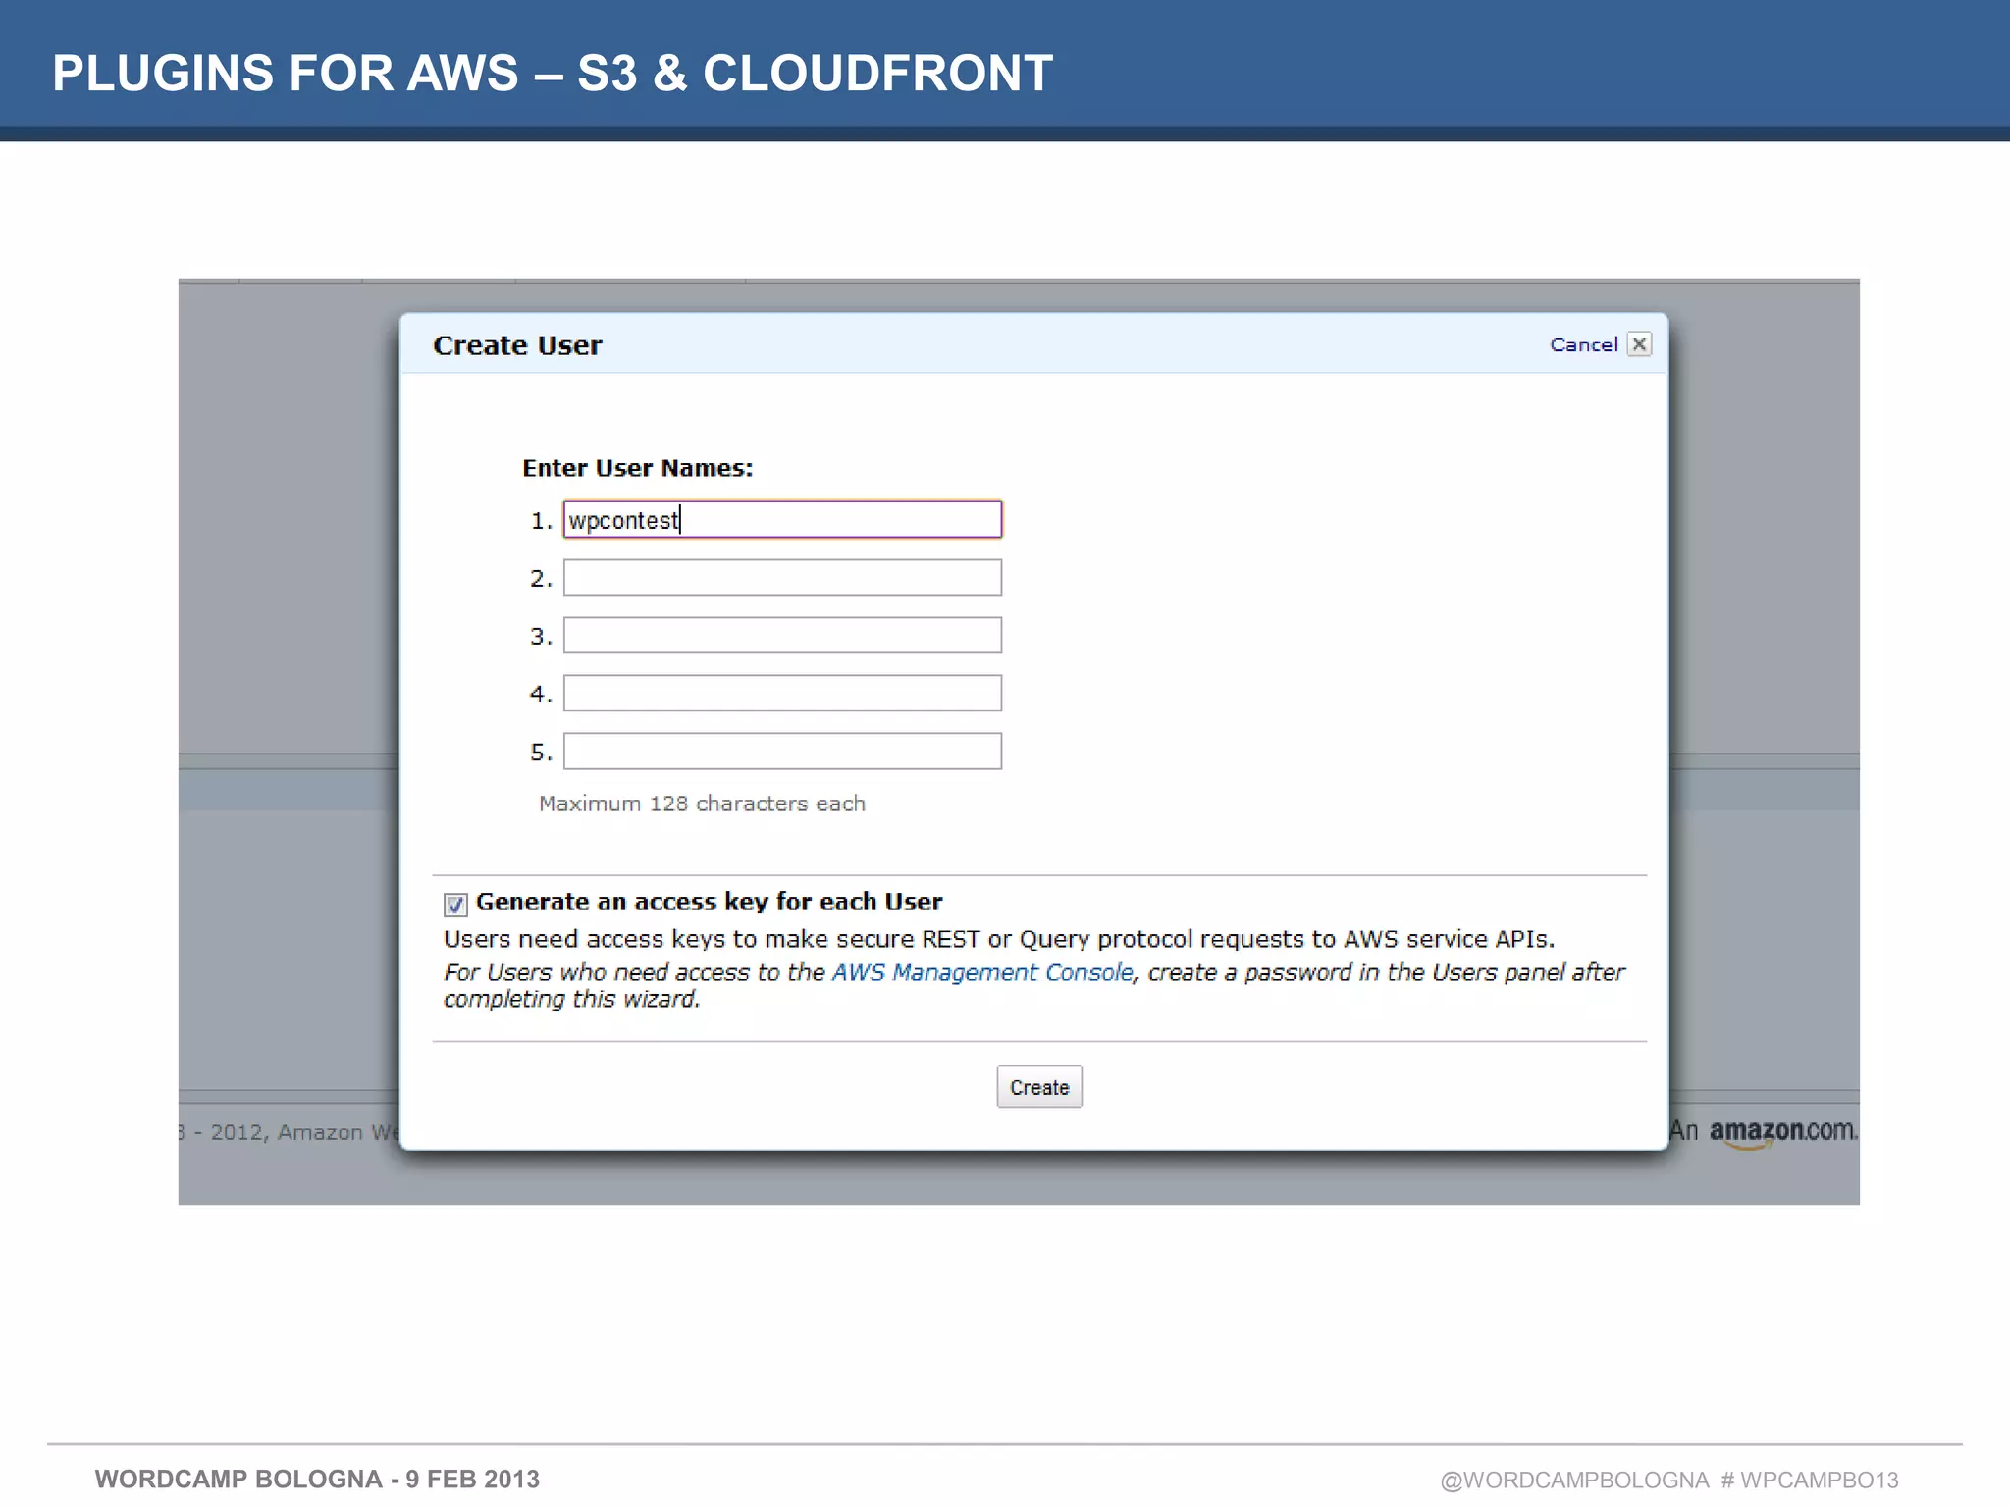The width and height of the screenshot is (2010, 1507).
Task: Click the Cancel link in Create User dialog
Action: pyautogui.click(x=1583, y=344)
